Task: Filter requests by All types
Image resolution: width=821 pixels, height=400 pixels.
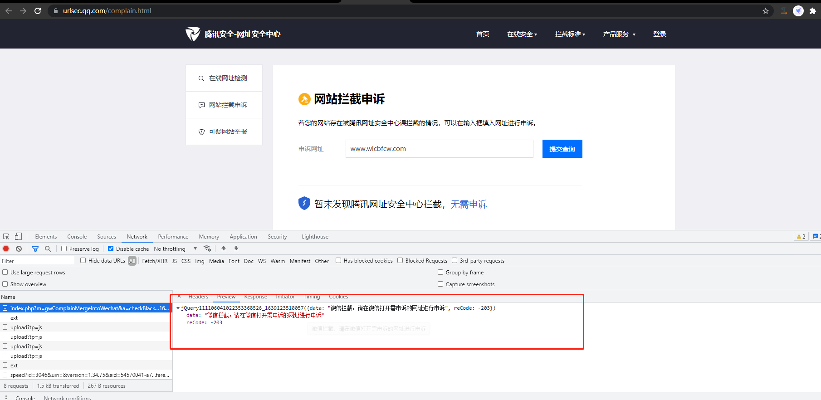Action: tap(132, 261)
